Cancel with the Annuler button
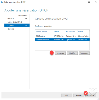This screenshot has width=99, height=100. pyautogui.click(x=79, y=95)
